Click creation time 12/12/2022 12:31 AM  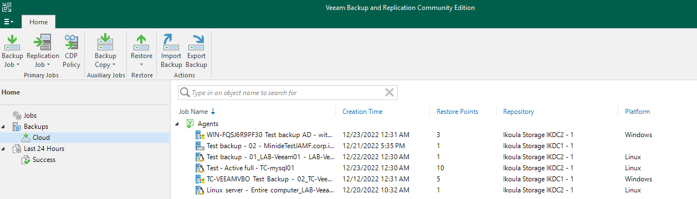coord(376,179)
